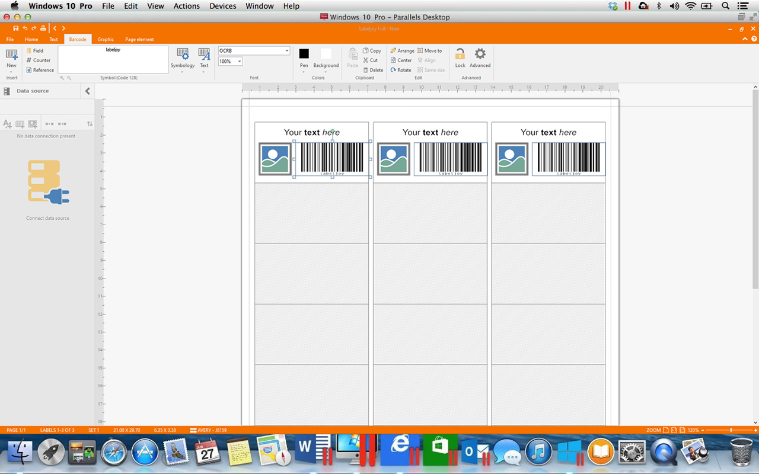Click the Save icon in quick access toolbar
The height and width of the screenshot is (474, 759).
pyautogui.click(x=16, y=28)
